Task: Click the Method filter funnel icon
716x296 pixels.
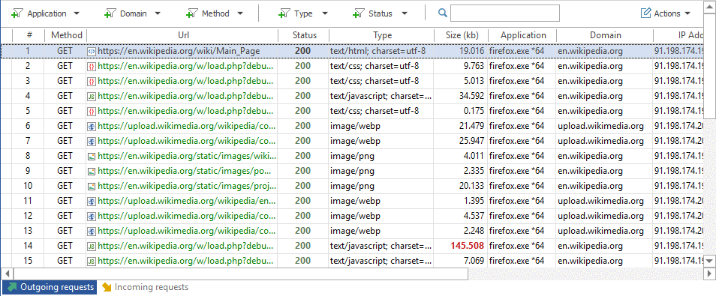Action: (191, 13)
